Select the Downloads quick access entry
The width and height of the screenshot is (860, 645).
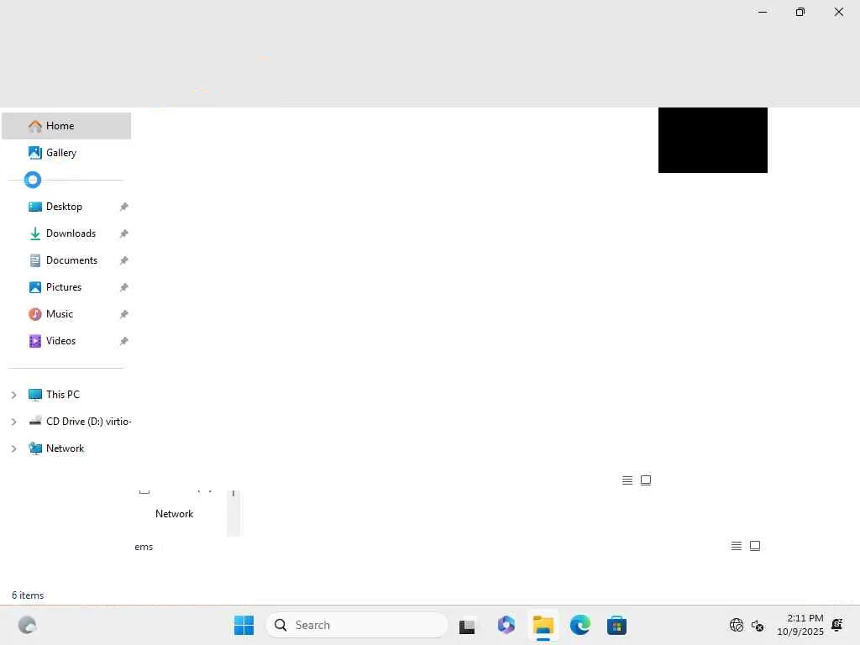pos(66,233)
